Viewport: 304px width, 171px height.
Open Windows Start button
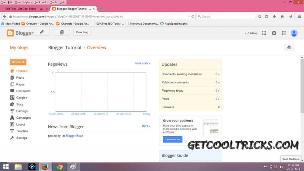(5, 167)
